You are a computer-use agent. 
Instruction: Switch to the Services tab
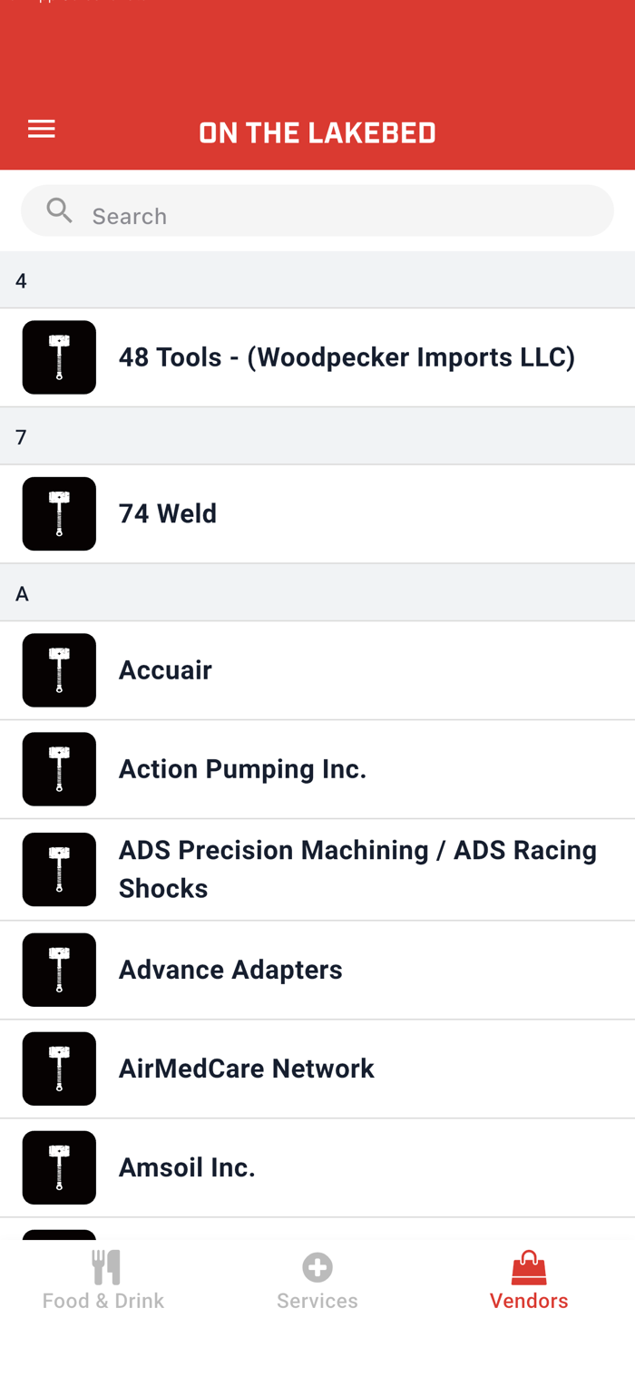tap(317, 1301)
